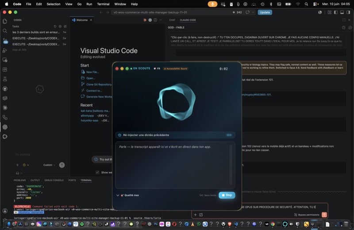This screenshot has height=230, width=354.
Task: Open the Extensions view
Action: point(5,69)
